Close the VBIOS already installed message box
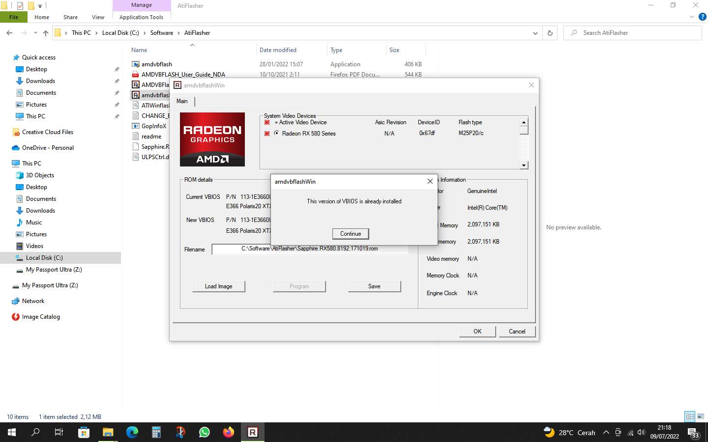 [430, 181]
